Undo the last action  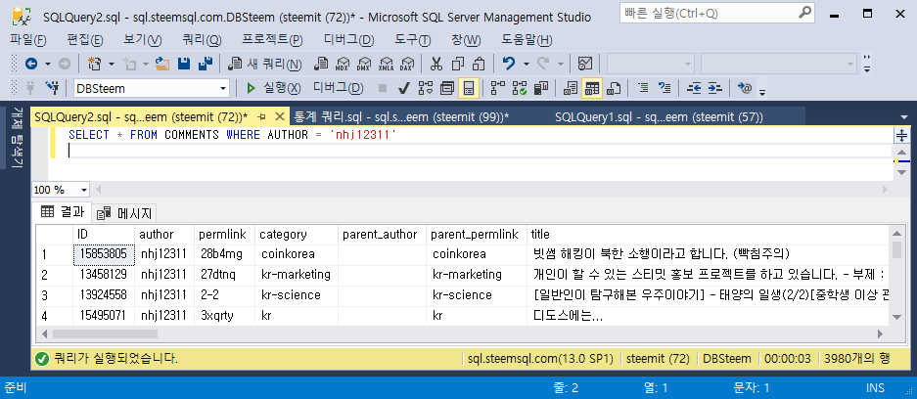[x=508, y=64]
